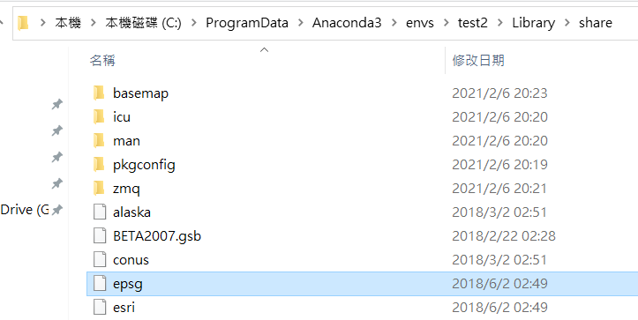Click the zmq folder icon

(x=99, y=189)
